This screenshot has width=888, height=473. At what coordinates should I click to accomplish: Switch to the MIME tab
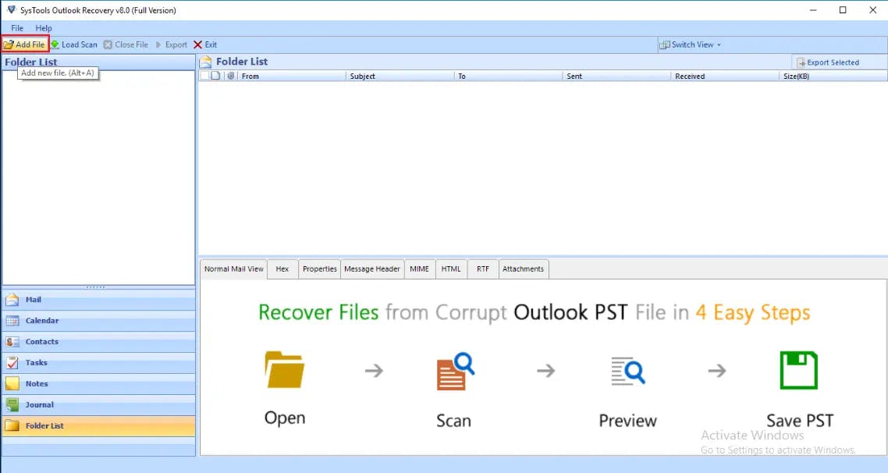pyautogui.click(x=419, y=269)
